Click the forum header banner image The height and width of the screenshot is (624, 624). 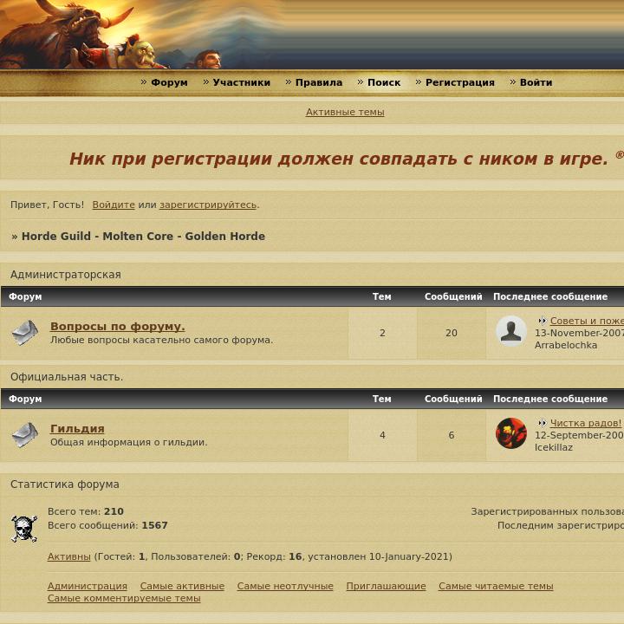[x=312, y=34]
